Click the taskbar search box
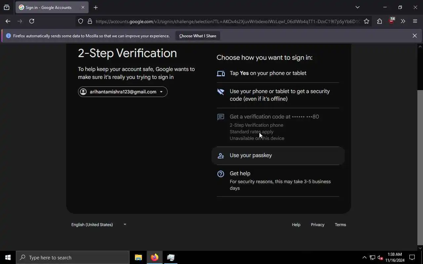 click(x=73, y=257)
